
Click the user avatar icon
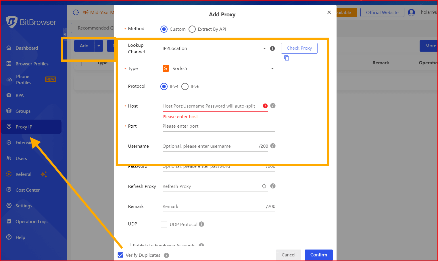(411, 12)
